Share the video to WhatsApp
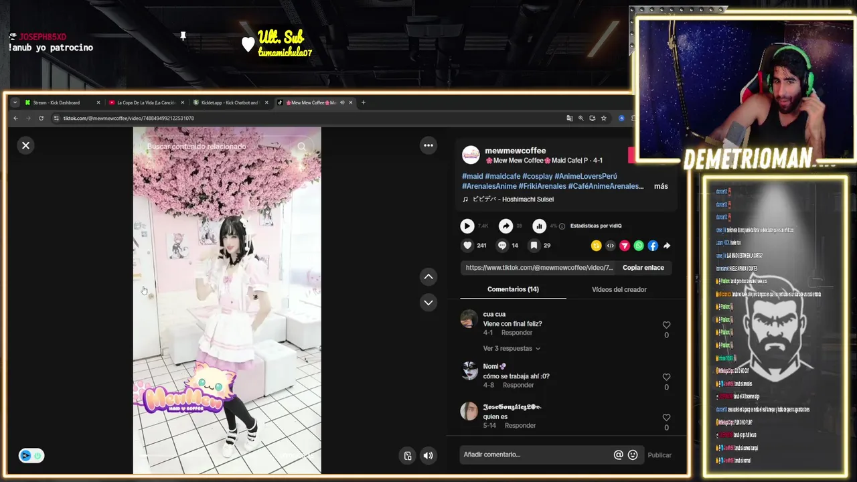Screen dimensions: 857x482 pyautogui.click(x=639, y=246)
